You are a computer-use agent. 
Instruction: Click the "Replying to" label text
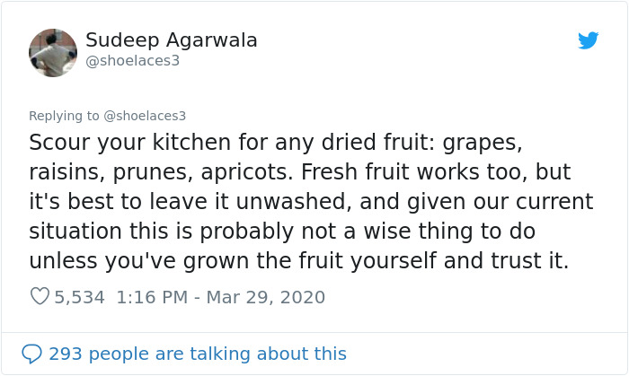point(65,116)
